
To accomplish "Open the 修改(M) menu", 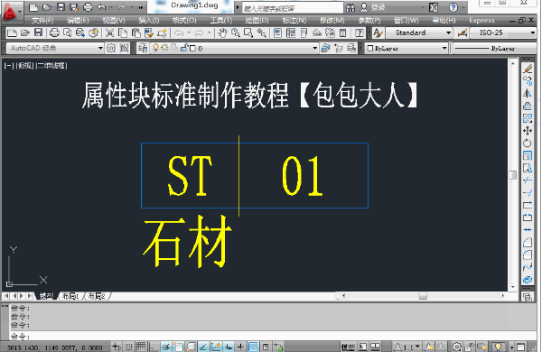I will pyautogui.click(x=332, y=21).
